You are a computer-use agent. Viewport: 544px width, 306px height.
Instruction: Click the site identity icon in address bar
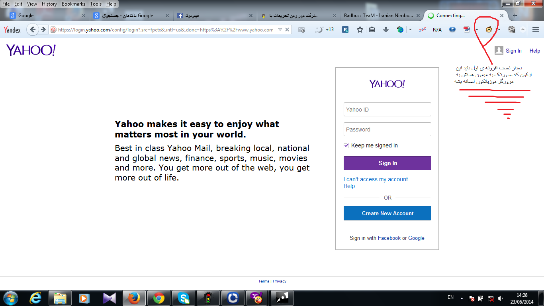coord(53,30)
